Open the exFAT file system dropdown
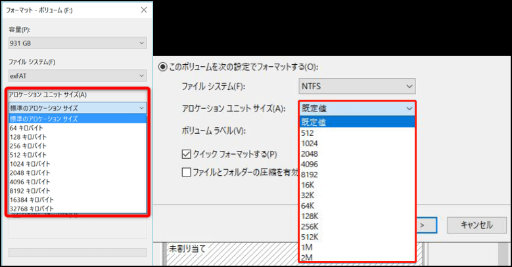The height and width of the screenshot is (267, 512). [x=77, y=75]
